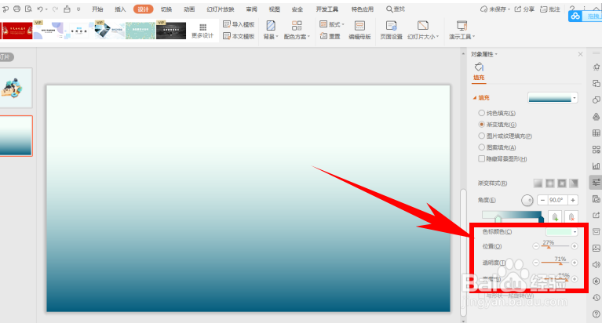Click the redo arrow icon
The height and width of the screenshot is (323, 602).
click(x=55, y=9)
